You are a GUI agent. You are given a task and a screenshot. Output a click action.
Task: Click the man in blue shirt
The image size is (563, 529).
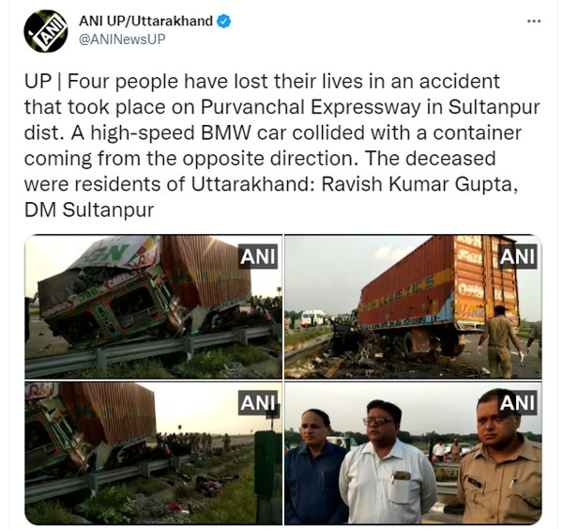(x=314, y=467)
